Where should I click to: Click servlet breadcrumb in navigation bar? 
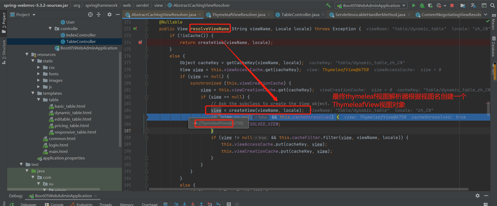pyautogui.click(x=142, y=5)
